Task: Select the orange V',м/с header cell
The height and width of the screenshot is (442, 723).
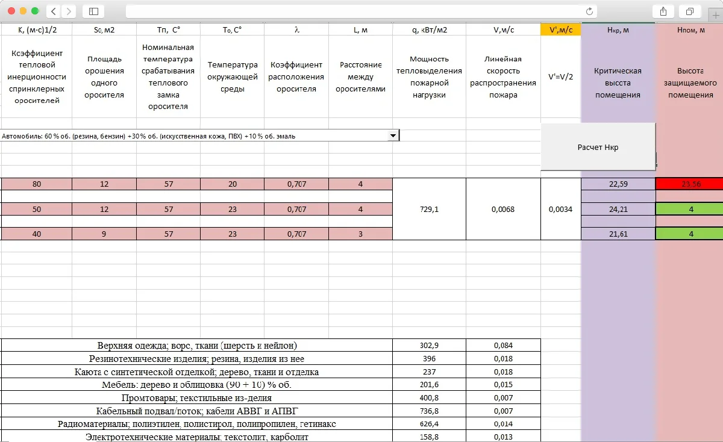Action: click(x=561, y=30)
